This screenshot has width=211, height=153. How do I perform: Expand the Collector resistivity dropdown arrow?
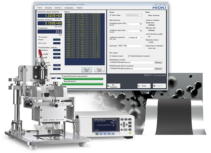point(141,38)
